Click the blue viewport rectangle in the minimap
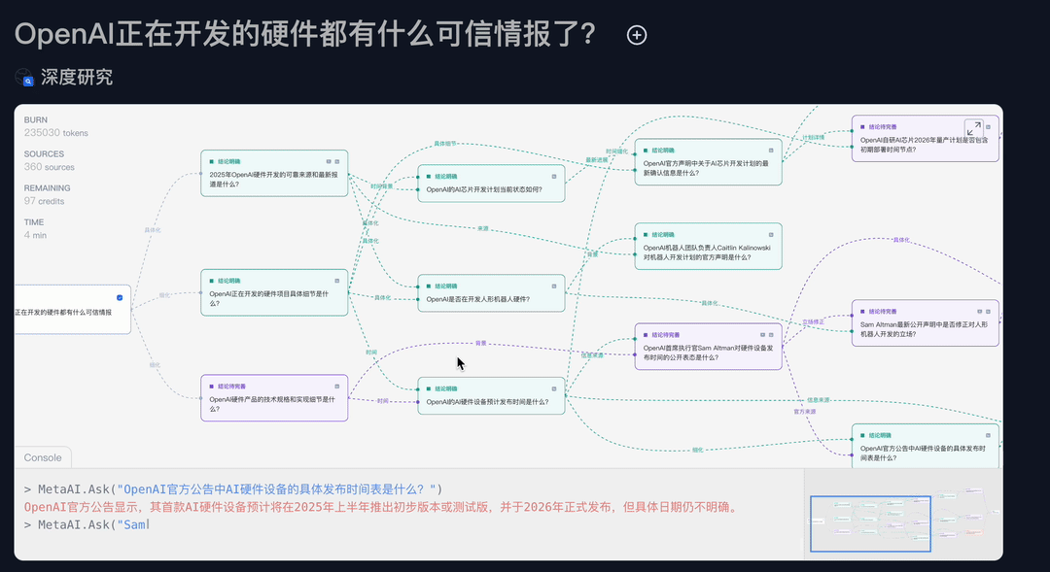This screenshot has height=572, width=1050. pyautogui.click(x=870, y=523)
